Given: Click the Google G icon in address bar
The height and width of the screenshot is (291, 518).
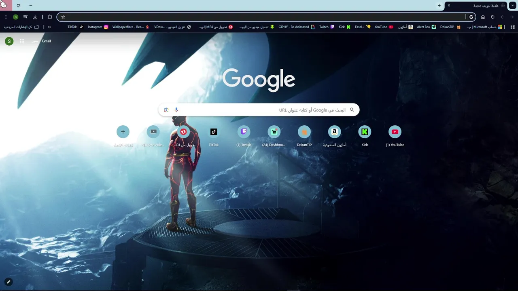Looking at the screenshot, I should pos(471,17).
